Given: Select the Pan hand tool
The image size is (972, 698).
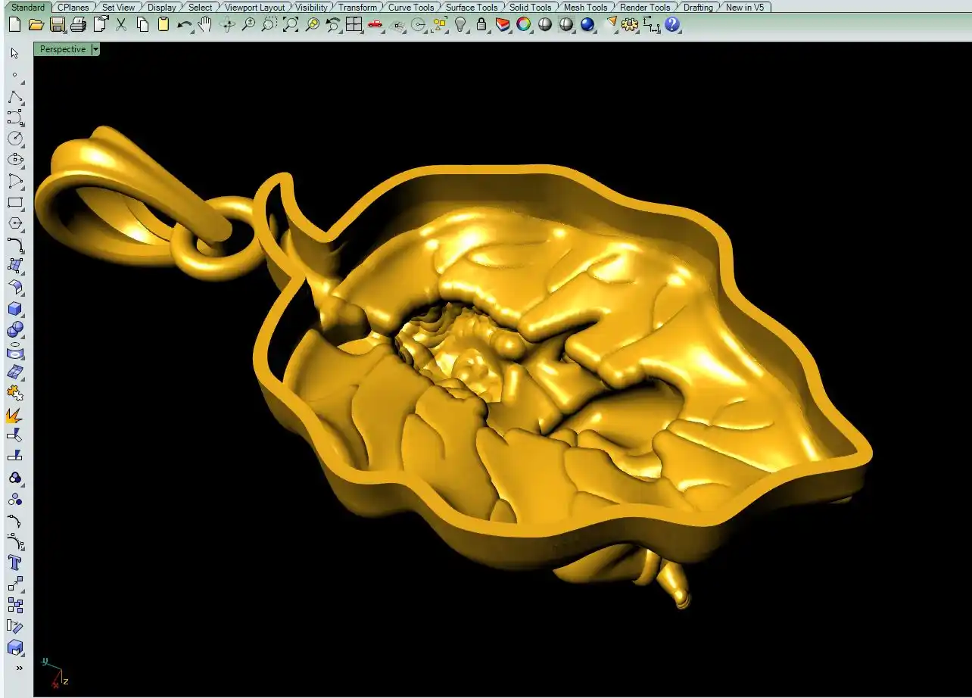Looking at the screenshot, I should click(x=205, y=25).
